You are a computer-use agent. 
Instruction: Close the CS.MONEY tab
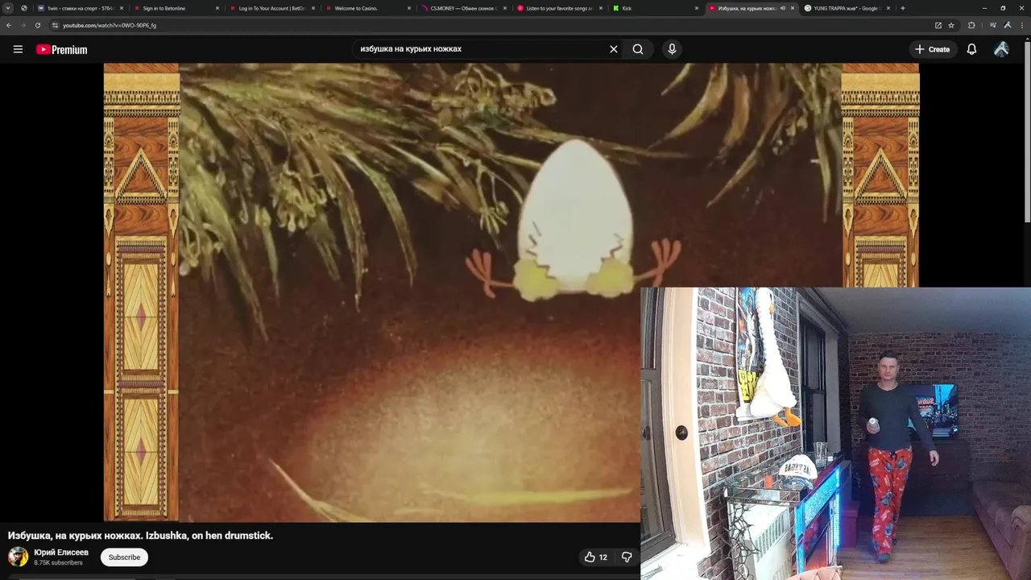pos(505,8)
